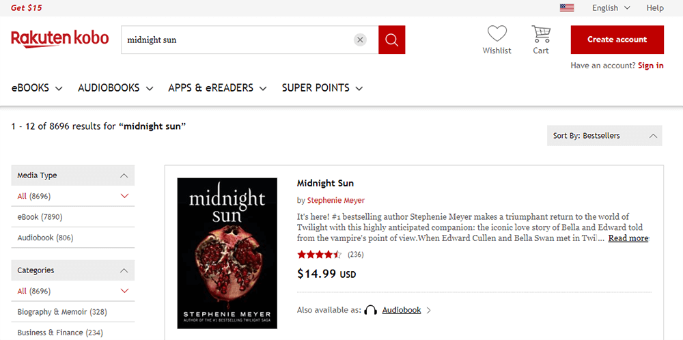Select the Audiobook (806) media filter
The height and width of the screenshot is (340, 683).
(x=45, y=238)
